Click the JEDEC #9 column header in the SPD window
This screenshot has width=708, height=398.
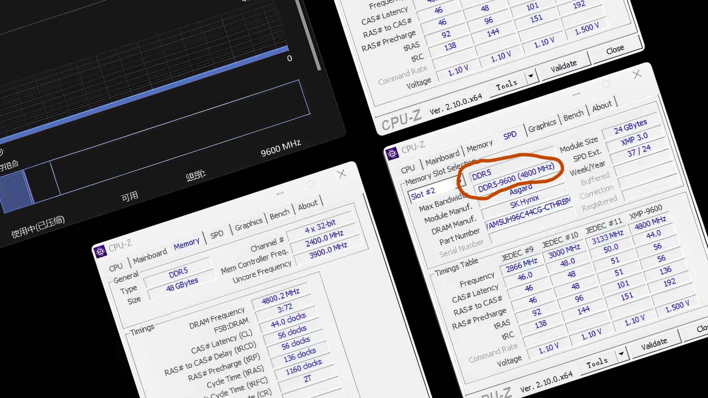[x=517, y=254]
